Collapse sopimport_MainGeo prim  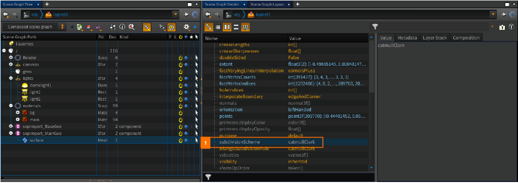click(11, 133)
